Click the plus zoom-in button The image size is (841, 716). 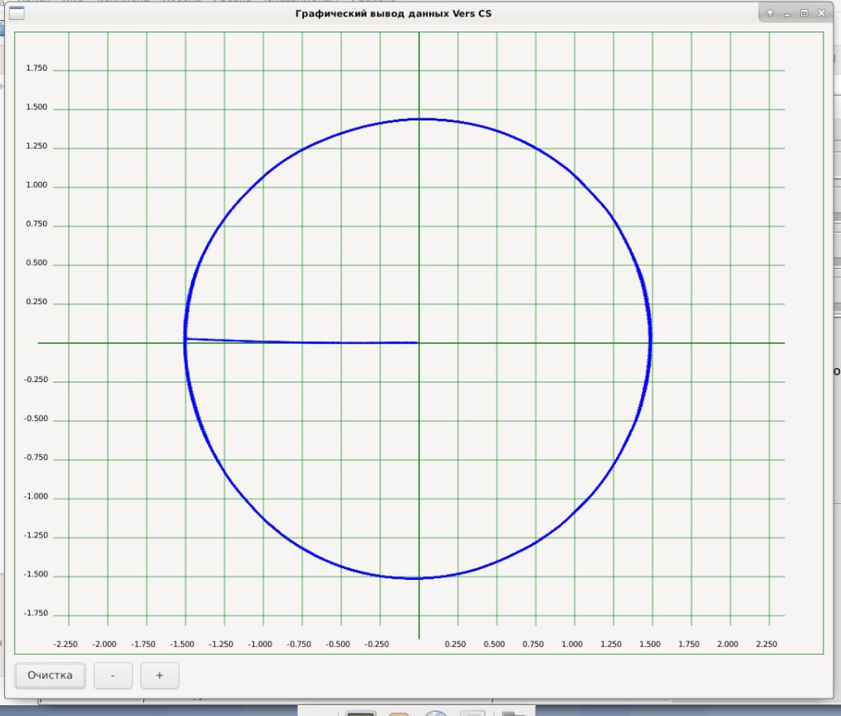click(x=159, y=675)
